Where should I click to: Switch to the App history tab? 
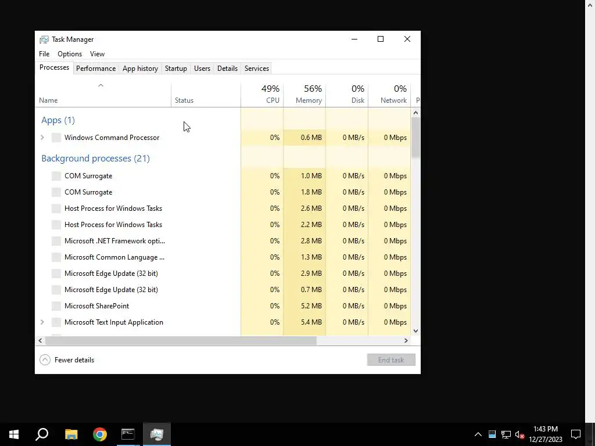pos(140,69)
